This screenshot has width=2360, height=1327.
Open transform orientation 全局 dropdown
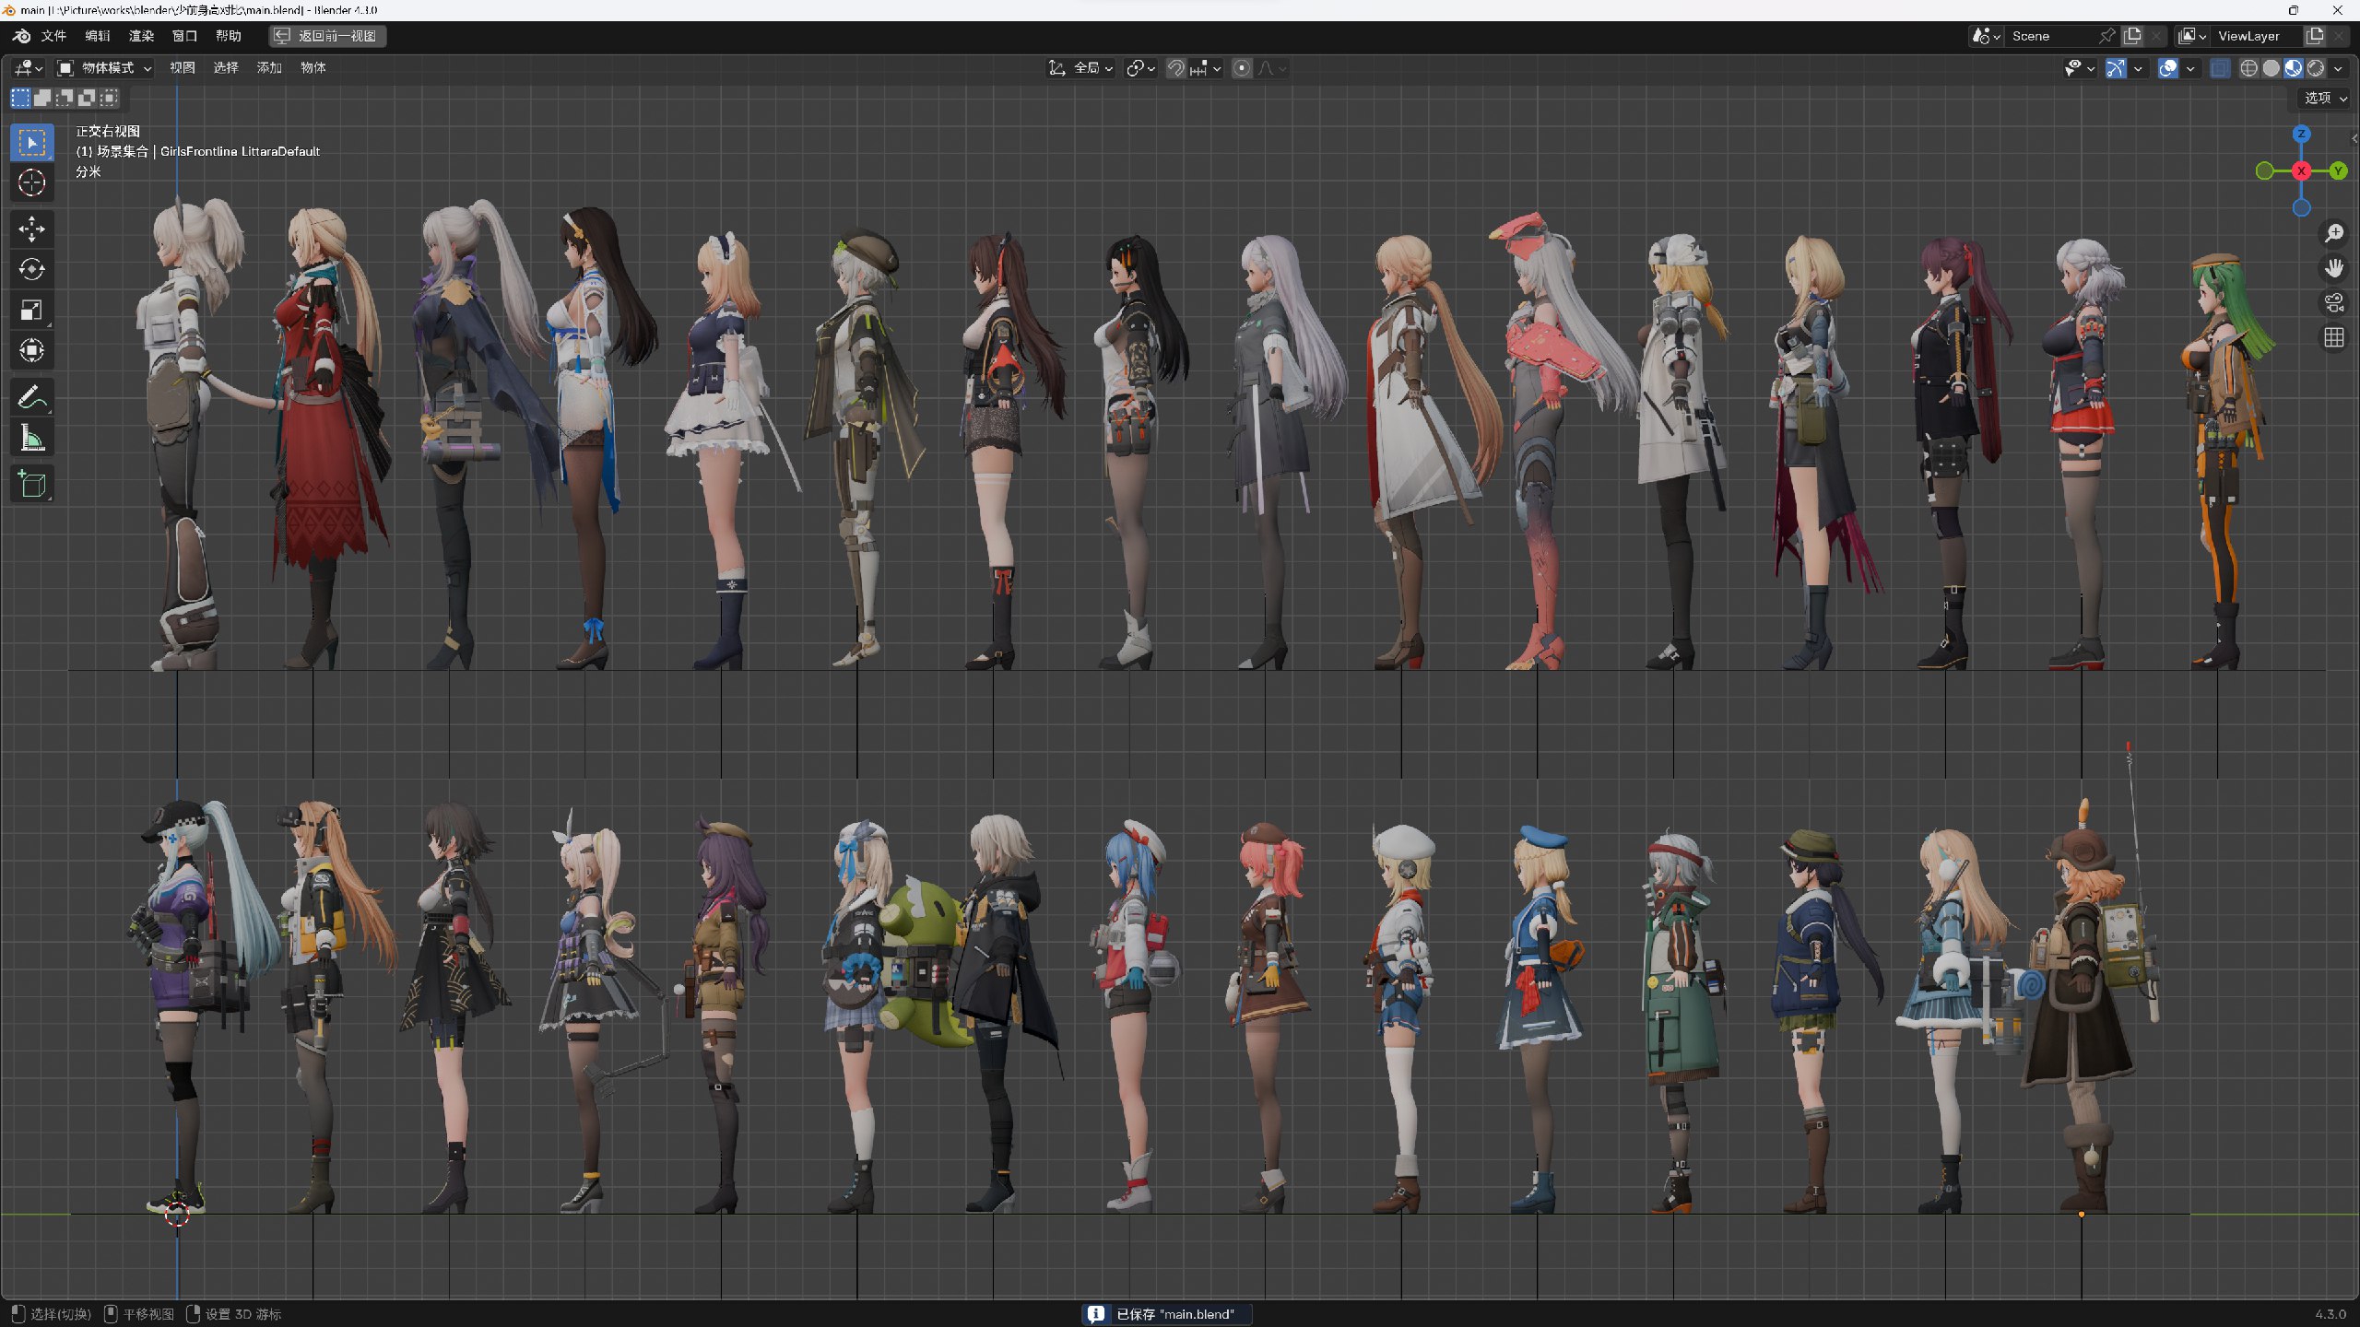click(1080, 68)
